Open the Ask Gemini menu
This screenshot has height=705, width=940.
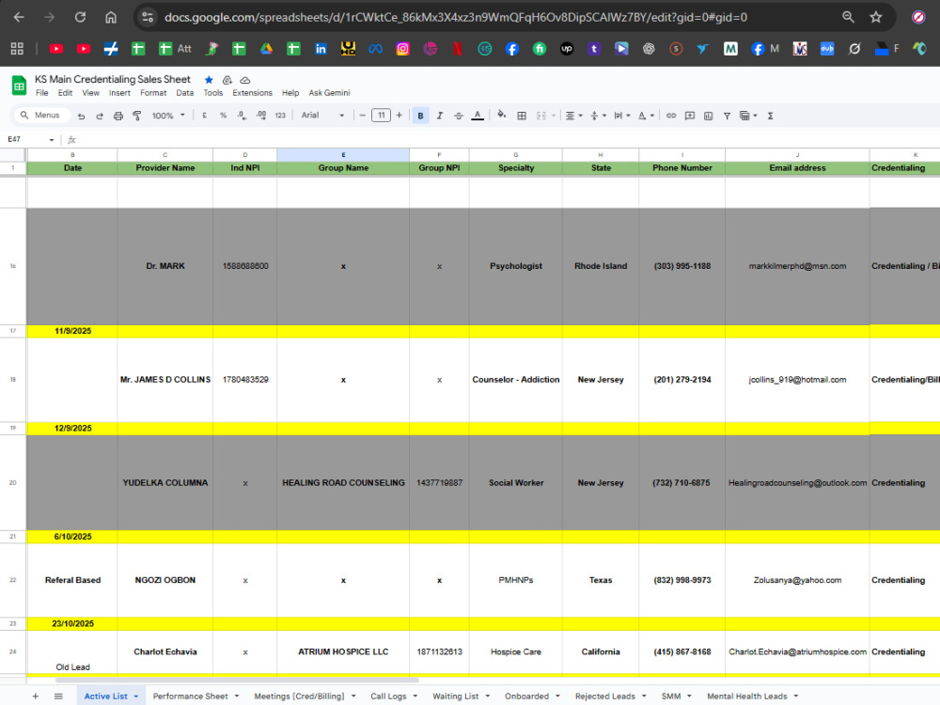click(x=329, y=93)
